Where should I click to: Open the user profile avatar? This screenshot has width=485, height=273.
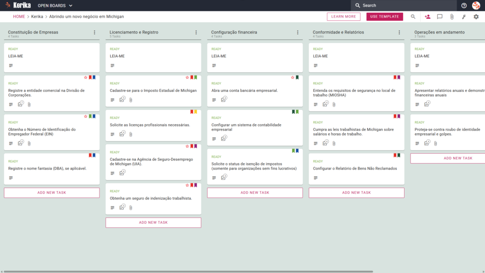click(476, 5)
